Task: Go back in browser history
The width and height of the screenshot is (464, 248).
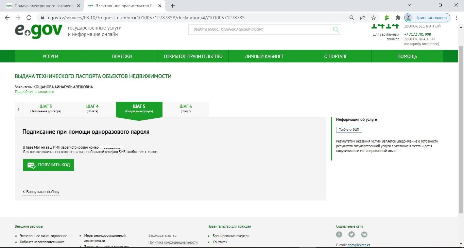Action: (x=7, y=18)
